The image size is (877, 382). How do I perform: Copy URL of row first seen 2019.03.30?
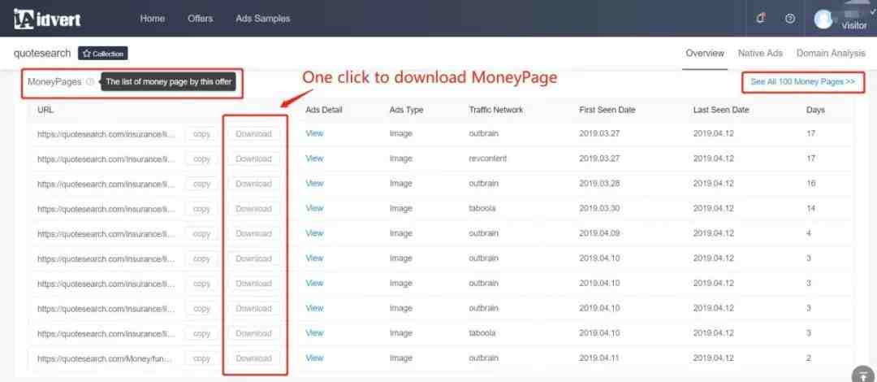tap(201, 209)
